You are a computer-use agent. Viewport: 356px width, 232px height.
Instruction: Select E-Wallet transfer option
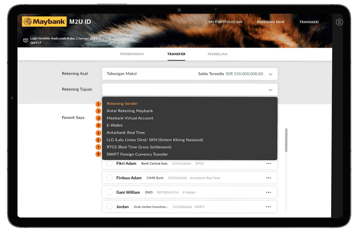point(115,125)
